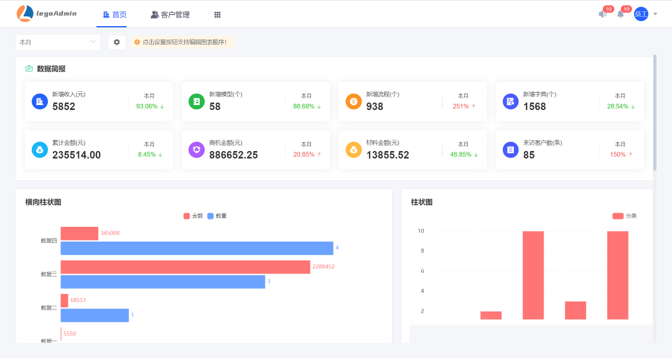The height and width of the screenshot is (358, 672).
Task: Open the notifications bell icon
Action: 620,14
